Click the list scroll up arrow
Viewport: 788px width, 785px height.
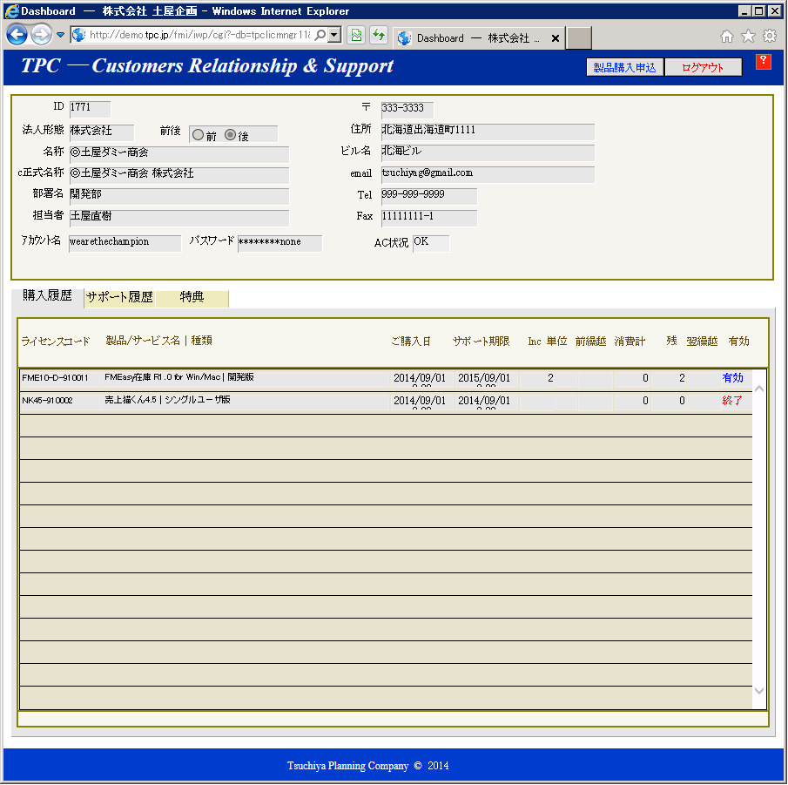tap(759, 389)
